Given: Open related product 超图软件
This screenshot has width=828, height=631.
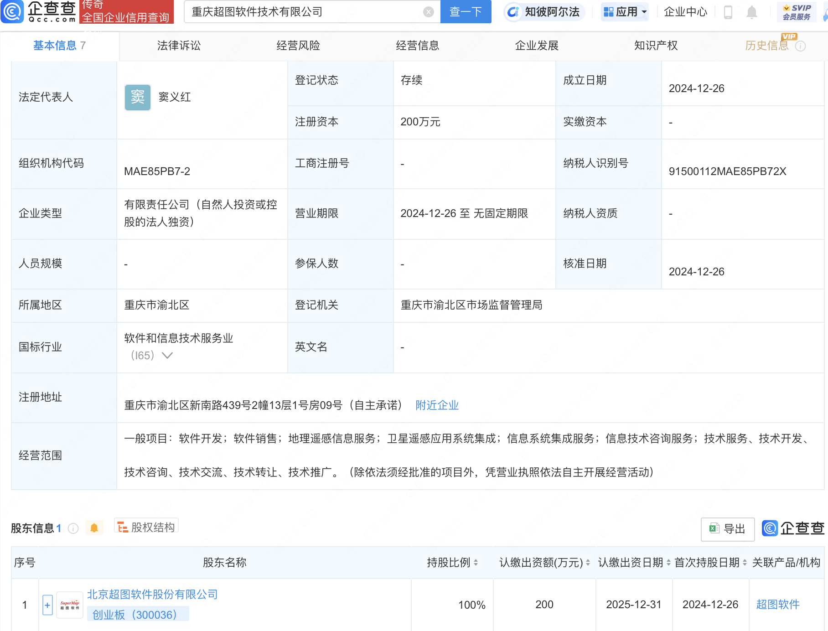Looking at the screenshot, I should 778,605.
